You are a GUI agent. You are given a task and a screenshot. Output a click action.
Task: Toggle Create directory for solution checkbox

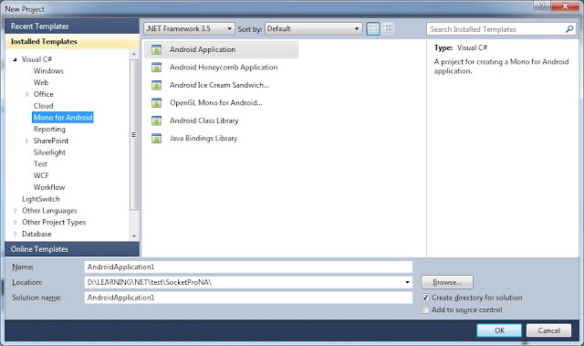425,298
